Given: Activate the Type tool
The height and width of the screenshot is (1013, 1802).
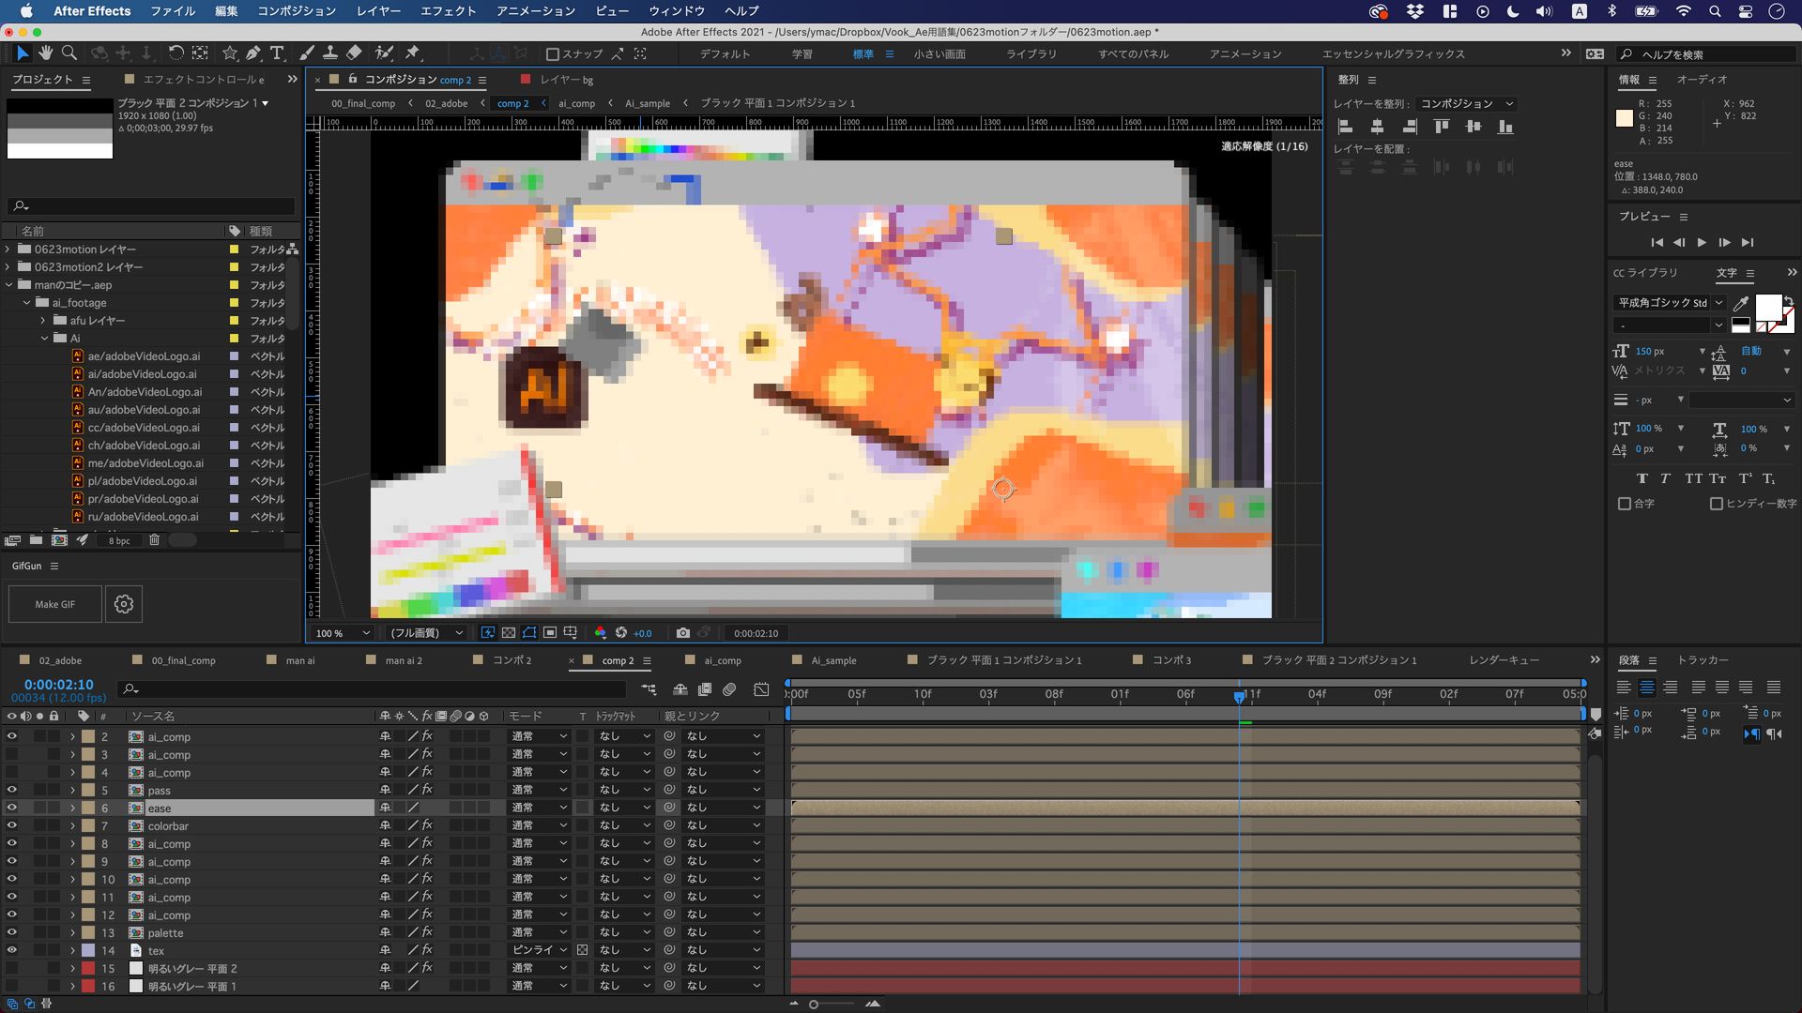Looking at the screenshot, I should click(277, 53).
